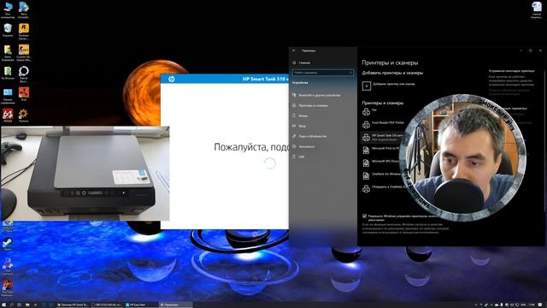Image resolution: width=547 pixels, height=308 pixels.
Task: Select HP Smart Tank 510 printer entry
Action: pyautogui.click(x=382, y=137)
